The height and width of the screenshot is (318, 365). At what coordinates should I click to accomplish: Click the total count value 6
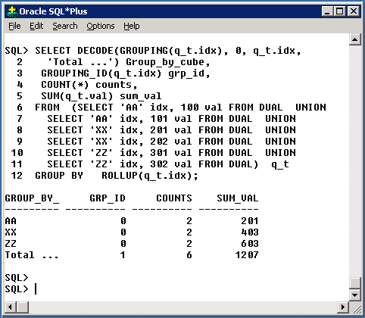[x=189, y=255]
